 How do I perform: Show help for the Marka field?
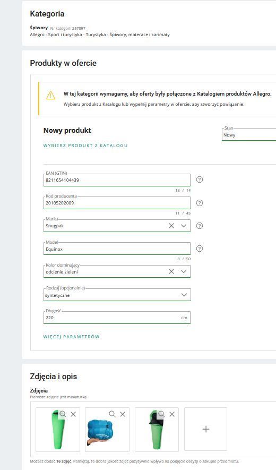pyautogui.click(x=199, y=226)
